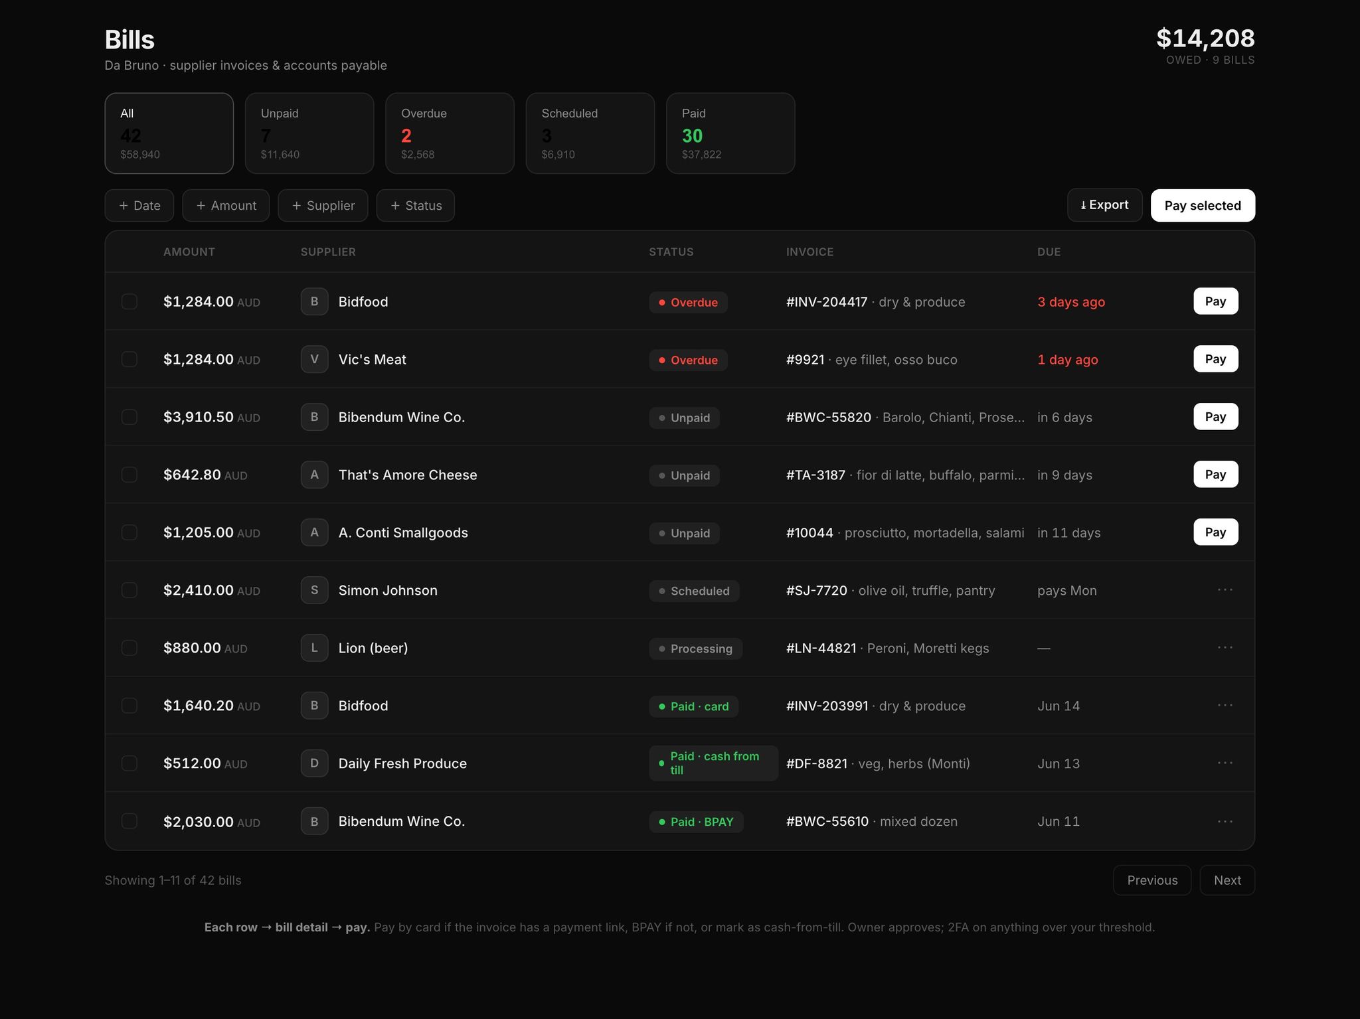Open more options for Bibendum #BWC-55610 row
The width and height of the screenshot is (1360, 1019).
[x=1225, y=821]
